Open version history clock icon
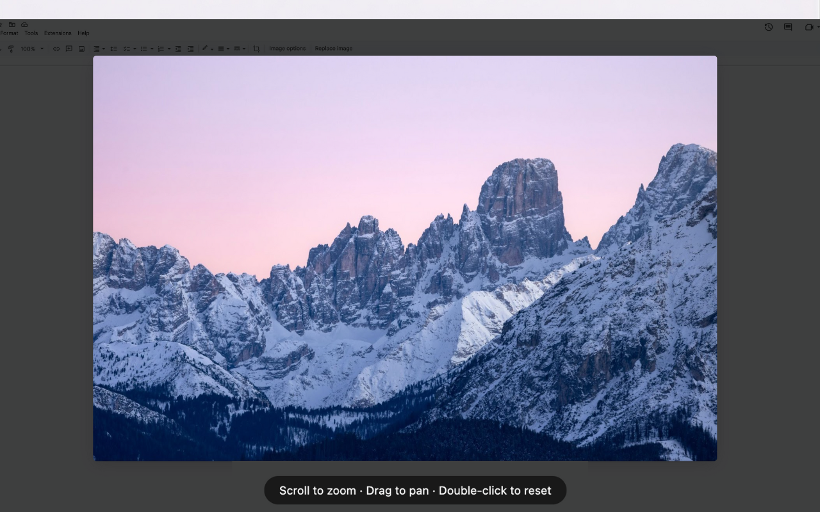 tap(769, 27)
